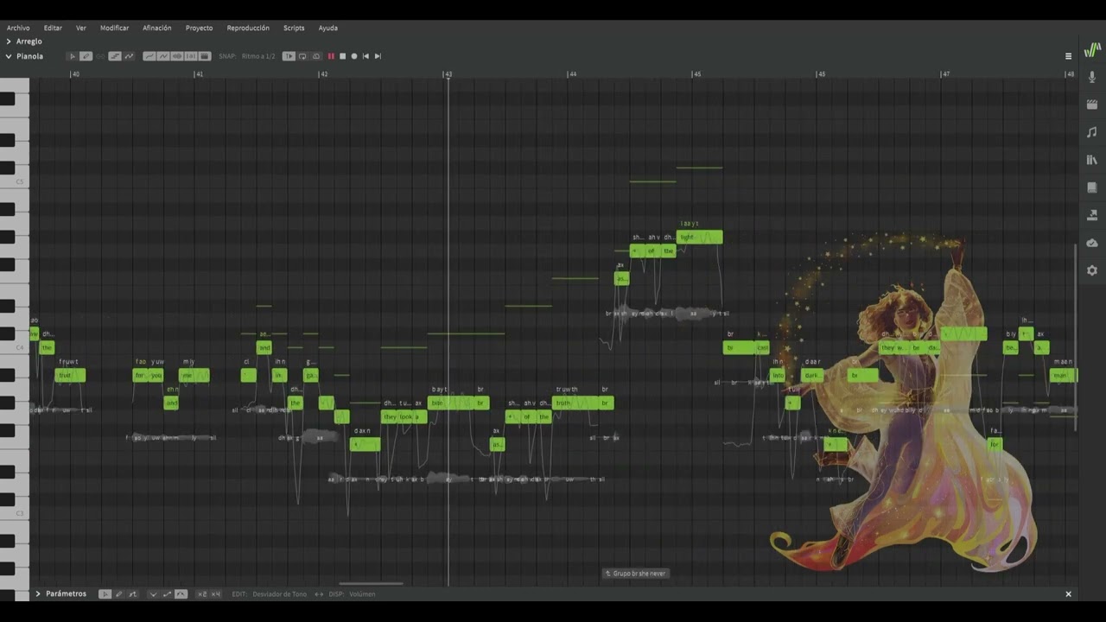
Task: Open the Modificar menu
Action: [114, 28]
